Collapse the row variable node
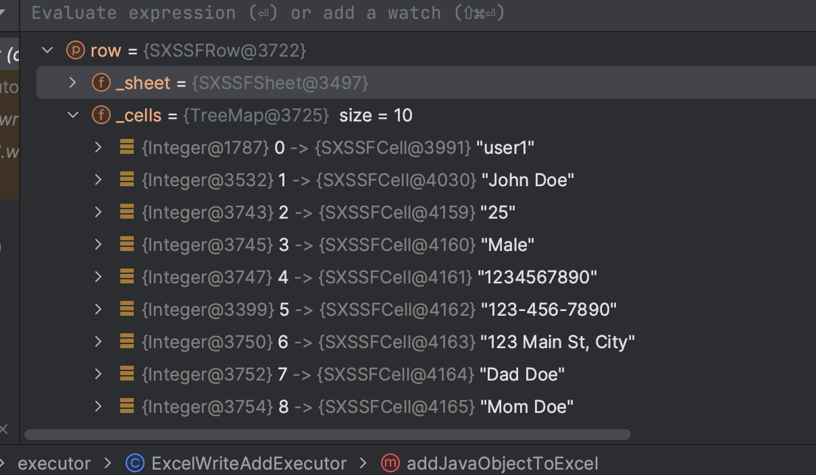Screen dimensions: 816x475 pyautogui.click(x=47, y=51)
